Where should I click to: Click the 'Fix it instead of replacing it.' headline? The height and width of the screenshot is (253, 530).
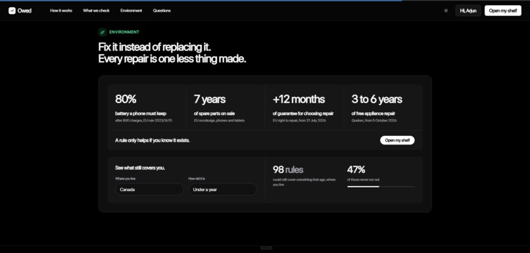pos(155,47)
